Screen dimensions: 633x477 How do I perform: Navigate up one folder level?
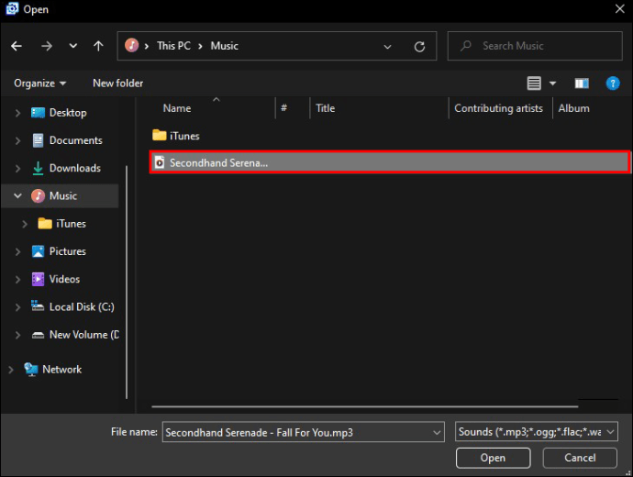[98, 46]
